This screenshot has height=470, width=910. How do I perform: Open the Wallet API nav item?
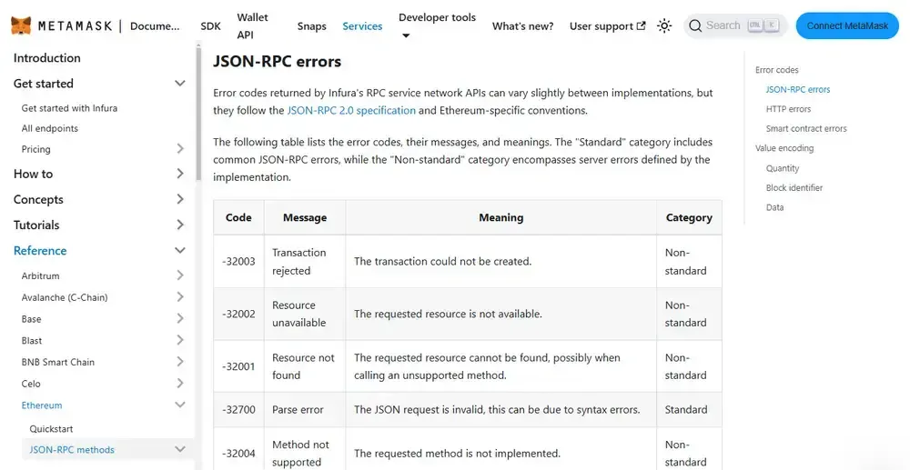coord(252,26)
